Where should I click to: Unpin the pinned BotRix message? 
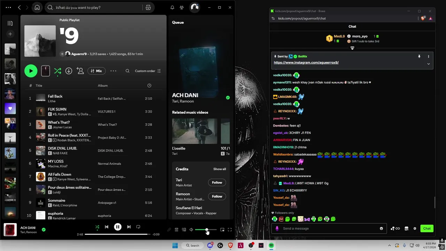[419, 56]
